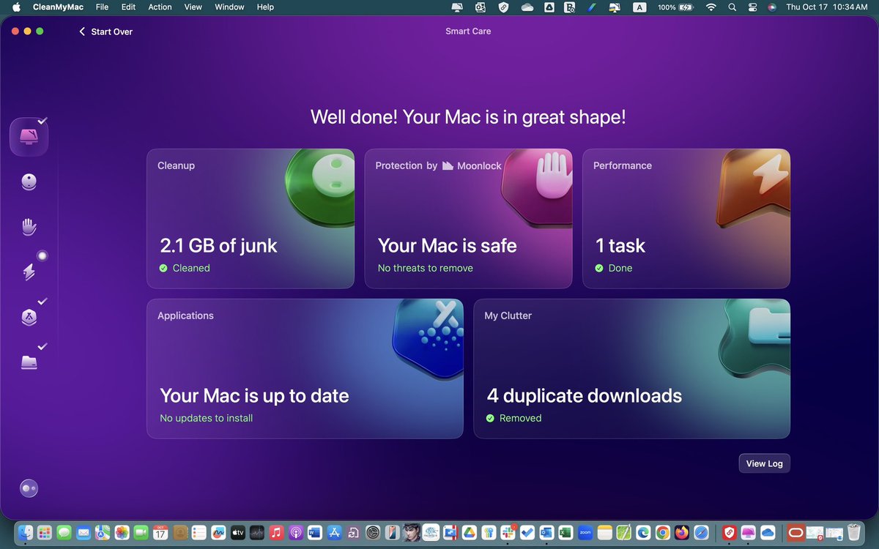Open Zoom from the Dock
The width and height of the screenshot is (879, 549).
tap(585, 532)
